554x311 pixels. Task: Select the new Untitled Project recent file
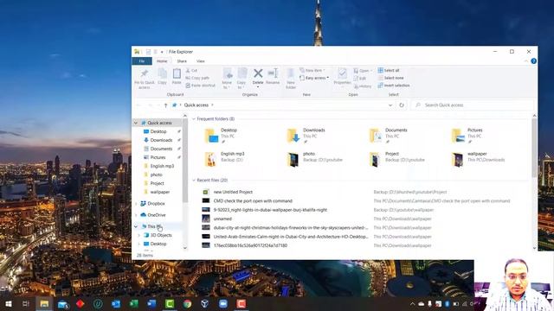pyautogui.click(x=233, y=192)
